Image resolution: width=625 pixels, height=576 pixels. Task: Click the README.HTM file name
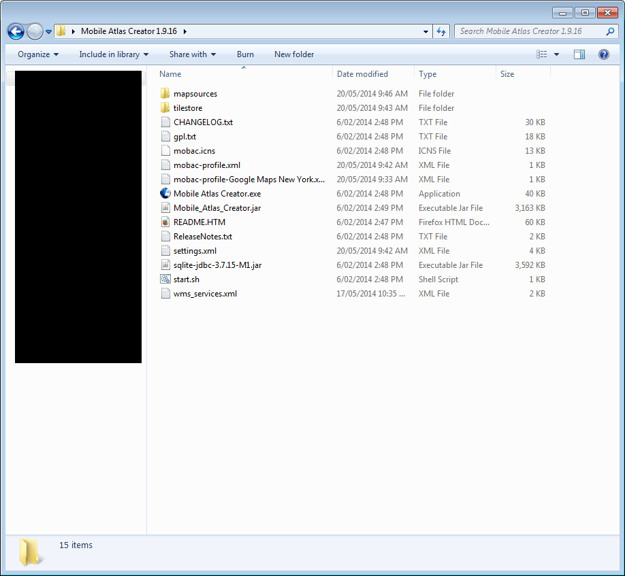[x=199, y=222]
